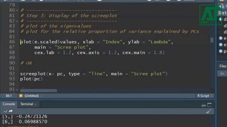This screenshot has height=127, width=227.
Task: Click the string "Scree plot" on line 87
Action: (x=71, y=47)
